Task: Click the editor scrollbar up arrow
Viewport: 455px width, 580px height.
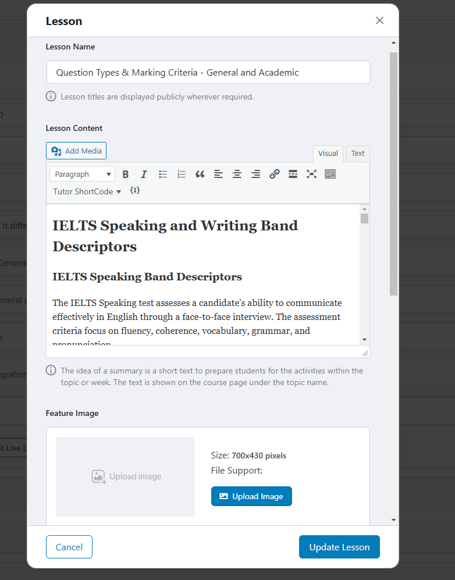Action: tap(364, 209)
